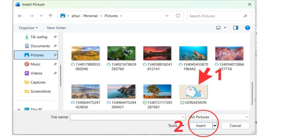The height and width of the screenshot is (140, 281).
Task: Click the New folder button
Action: coord(57,28)
